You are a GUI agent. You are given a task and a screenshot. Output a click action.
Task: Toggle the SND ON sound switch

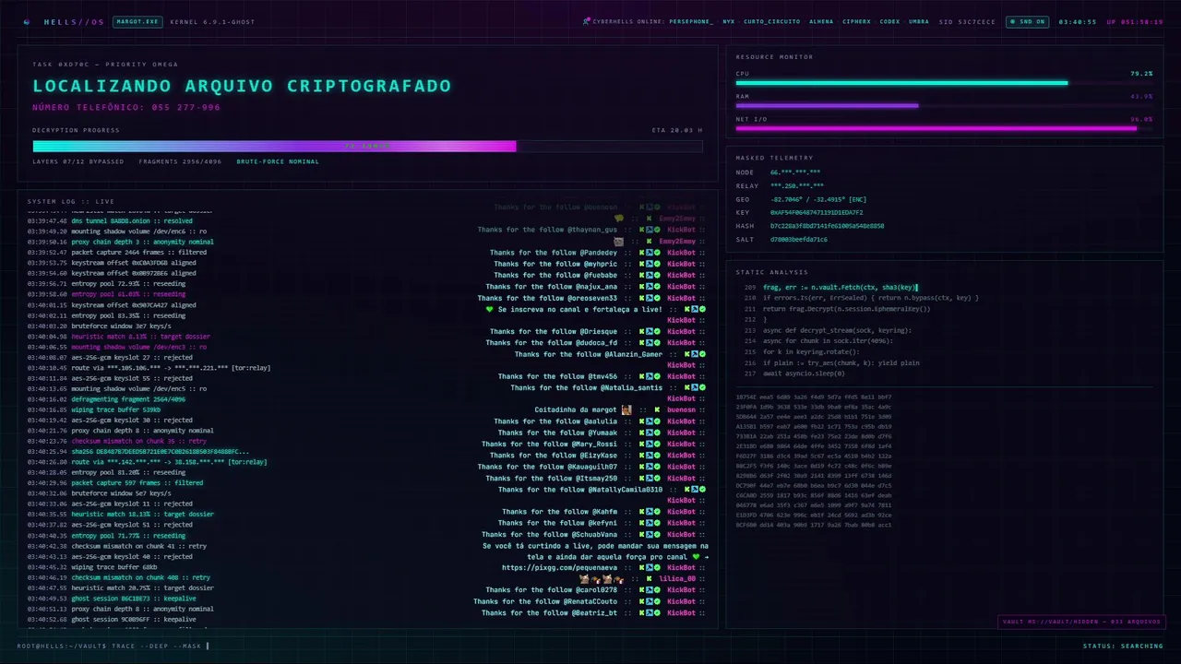coord(1028,21)
